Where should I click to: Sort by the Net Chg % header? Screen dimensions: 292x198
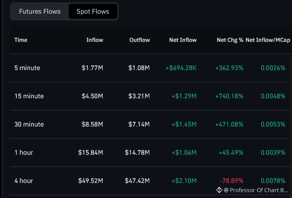(230, 40)
